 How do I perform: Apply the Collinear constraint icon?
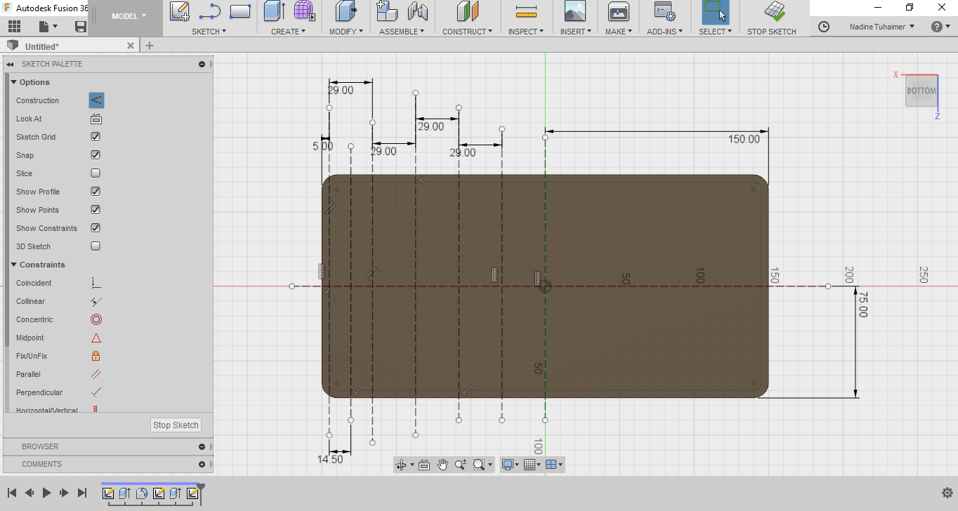coord(96,301)
